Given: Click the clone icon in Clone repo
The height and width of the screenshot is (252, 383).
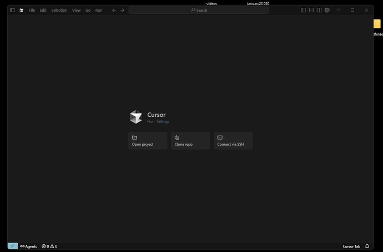Looking at the screenshot, I should [177, 137].
